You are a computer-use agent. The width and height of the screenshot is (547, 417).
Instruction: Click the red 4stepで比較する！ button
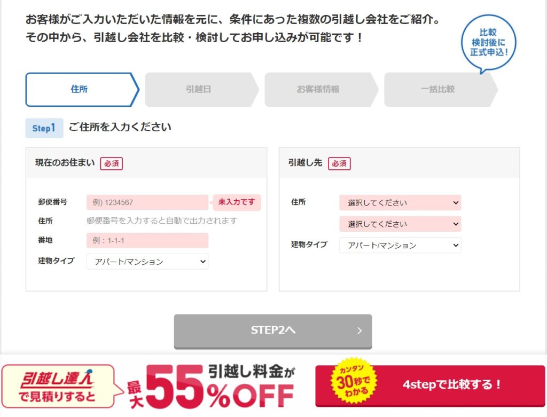[430, 385]
